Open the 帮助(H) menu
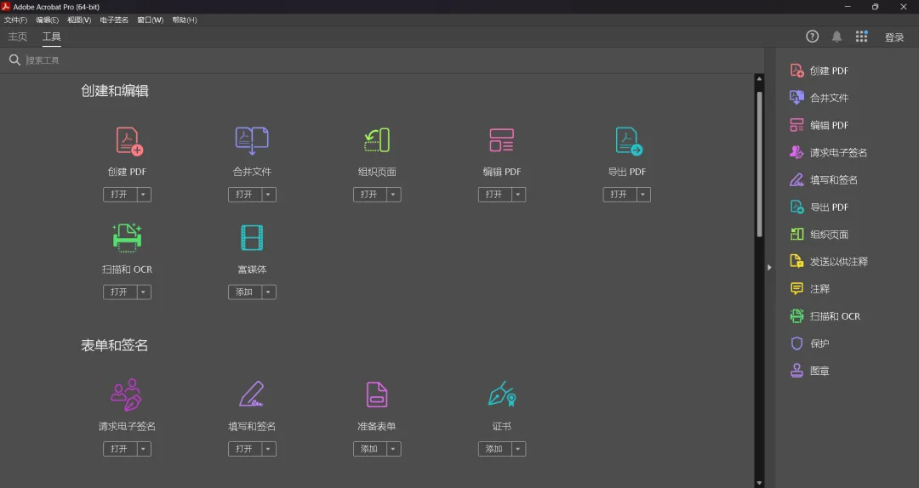 tap(185, 20)
